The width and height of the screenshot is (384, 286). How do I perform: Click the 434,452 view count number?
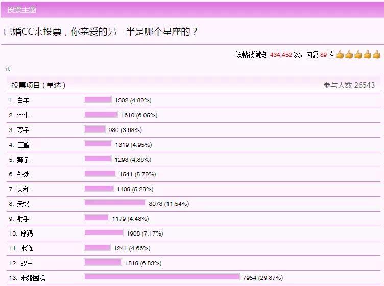tap(281, 55)
